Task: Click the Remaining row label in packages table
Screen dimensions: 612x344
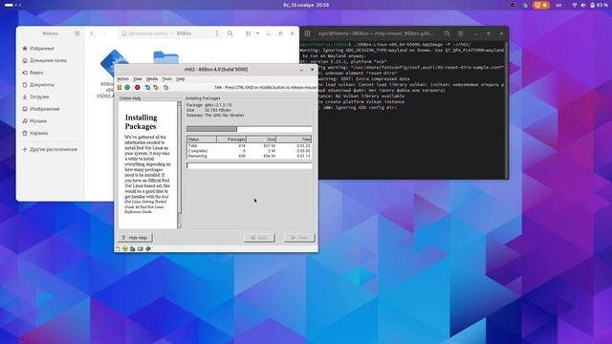Action: coord(198,156)
